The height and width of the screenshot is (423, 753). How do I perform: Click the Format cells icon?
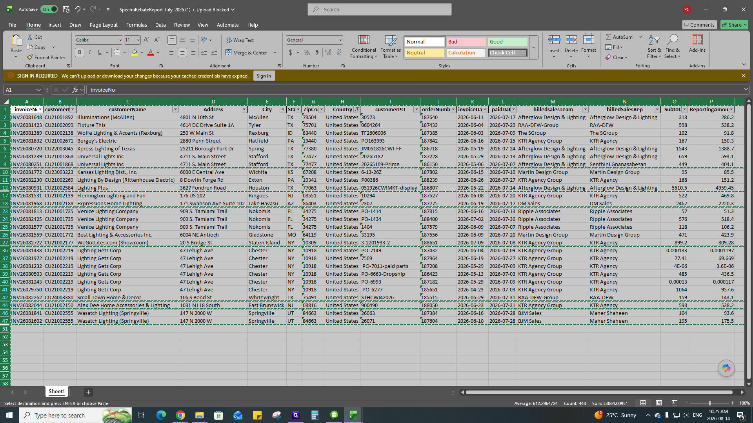tap(588, 40)
